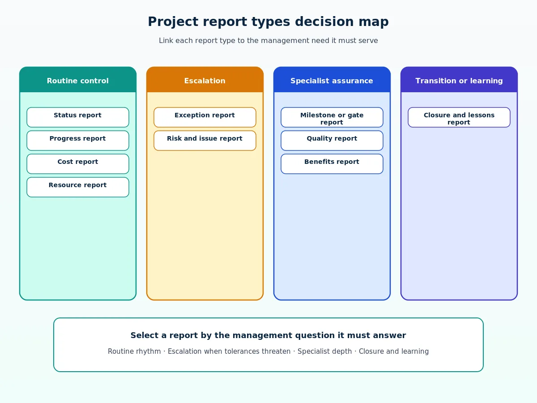Choose the Benefits report card
This screenshot has height=403, width=537.
point(332,164)
